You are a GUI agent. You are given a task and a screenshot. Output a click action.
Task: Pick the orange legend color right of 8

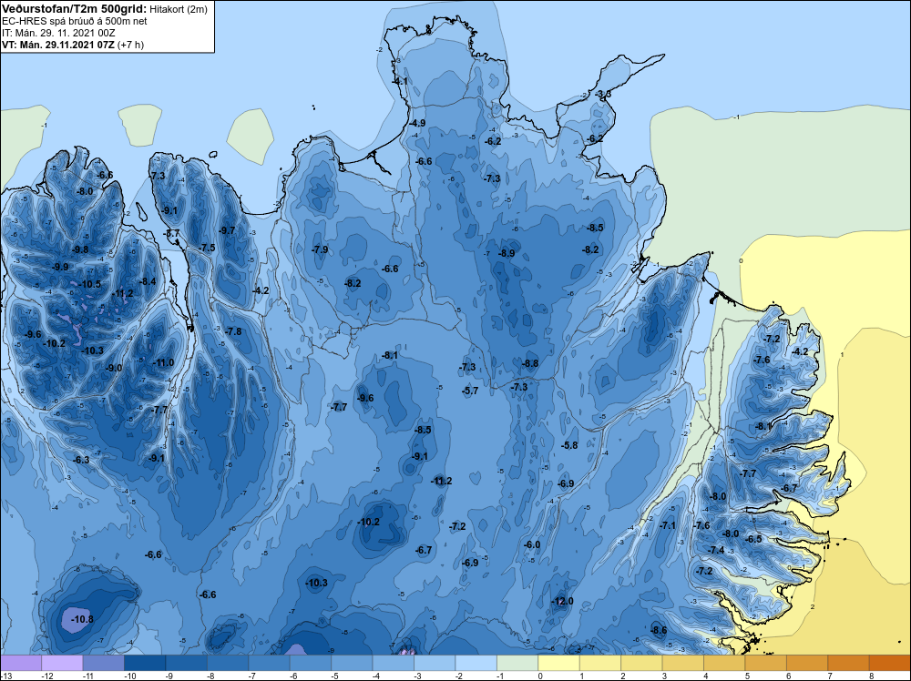coord(889,663)
